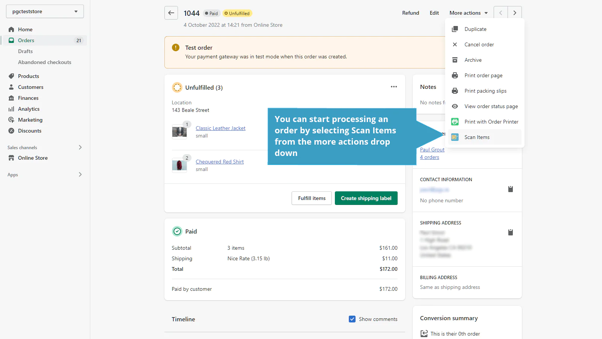Expand the Apps section arrow
The height and width of the screenshot is (339, 602).
[x=80, y=174]
